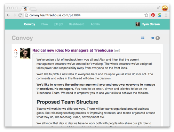Open the Admin nav item

95,24
